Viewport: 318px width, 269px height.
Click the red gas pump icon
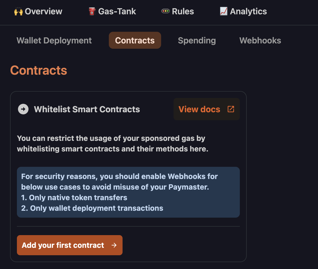(x=92, y=11)
